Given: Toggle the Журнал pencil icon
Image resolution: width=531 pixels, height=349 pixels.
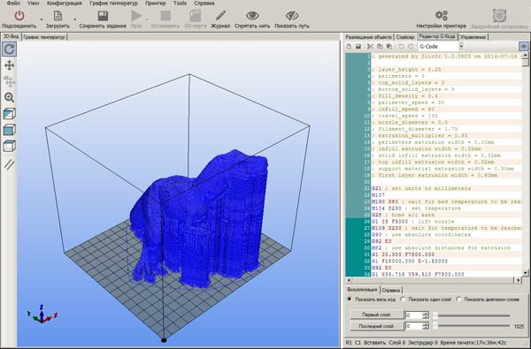Looking at the screenshot, I should click(220, 16).
